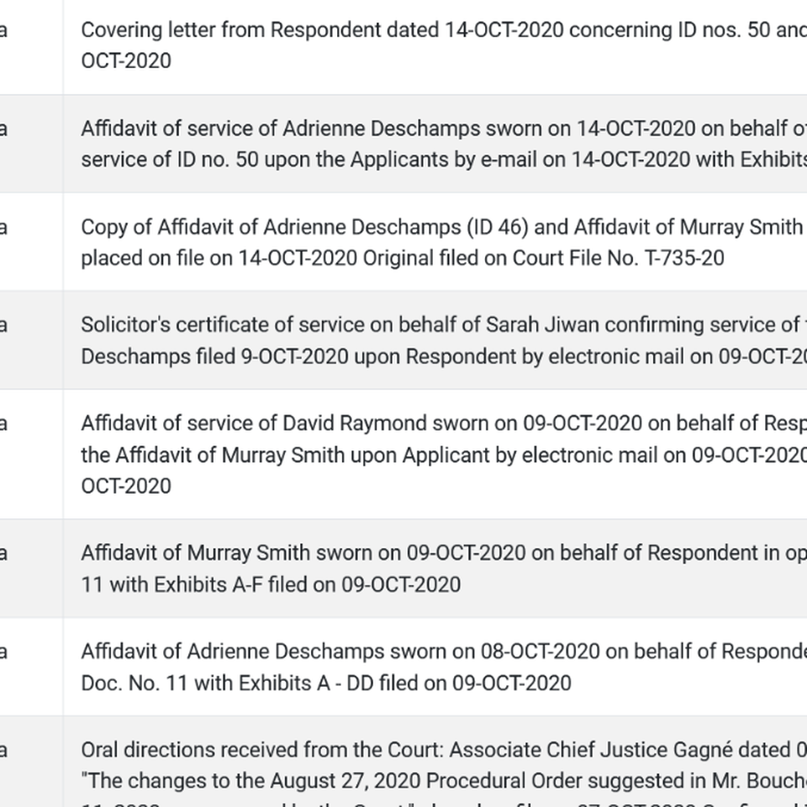The width and height of the screenshot is (807, 807).
Task: Select the Solicitor's certificate of service entry
Action: [444, 340]
